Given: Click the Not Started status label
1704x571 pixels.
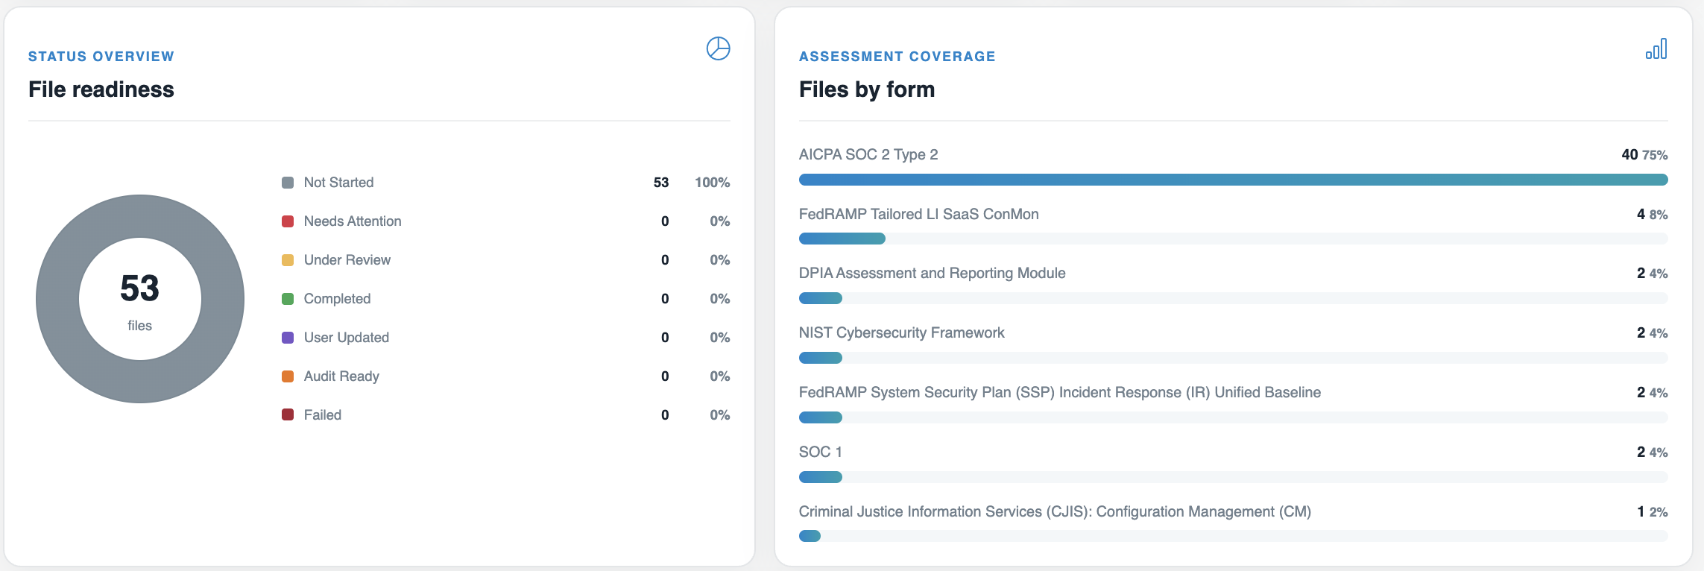Looking at the screenshot, I should [338, 183].
